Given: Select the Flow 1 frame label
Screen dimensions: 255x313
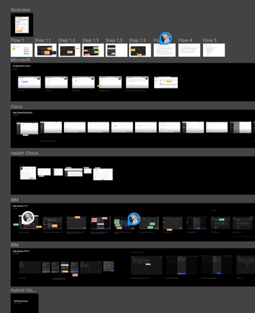Looking at the screenshot, I should click(x=17, y=40).
